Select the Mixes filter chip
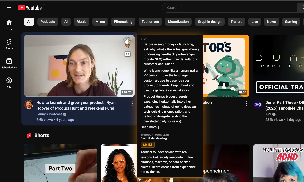Viewport: 304px width, 182px height. point(100,22)
